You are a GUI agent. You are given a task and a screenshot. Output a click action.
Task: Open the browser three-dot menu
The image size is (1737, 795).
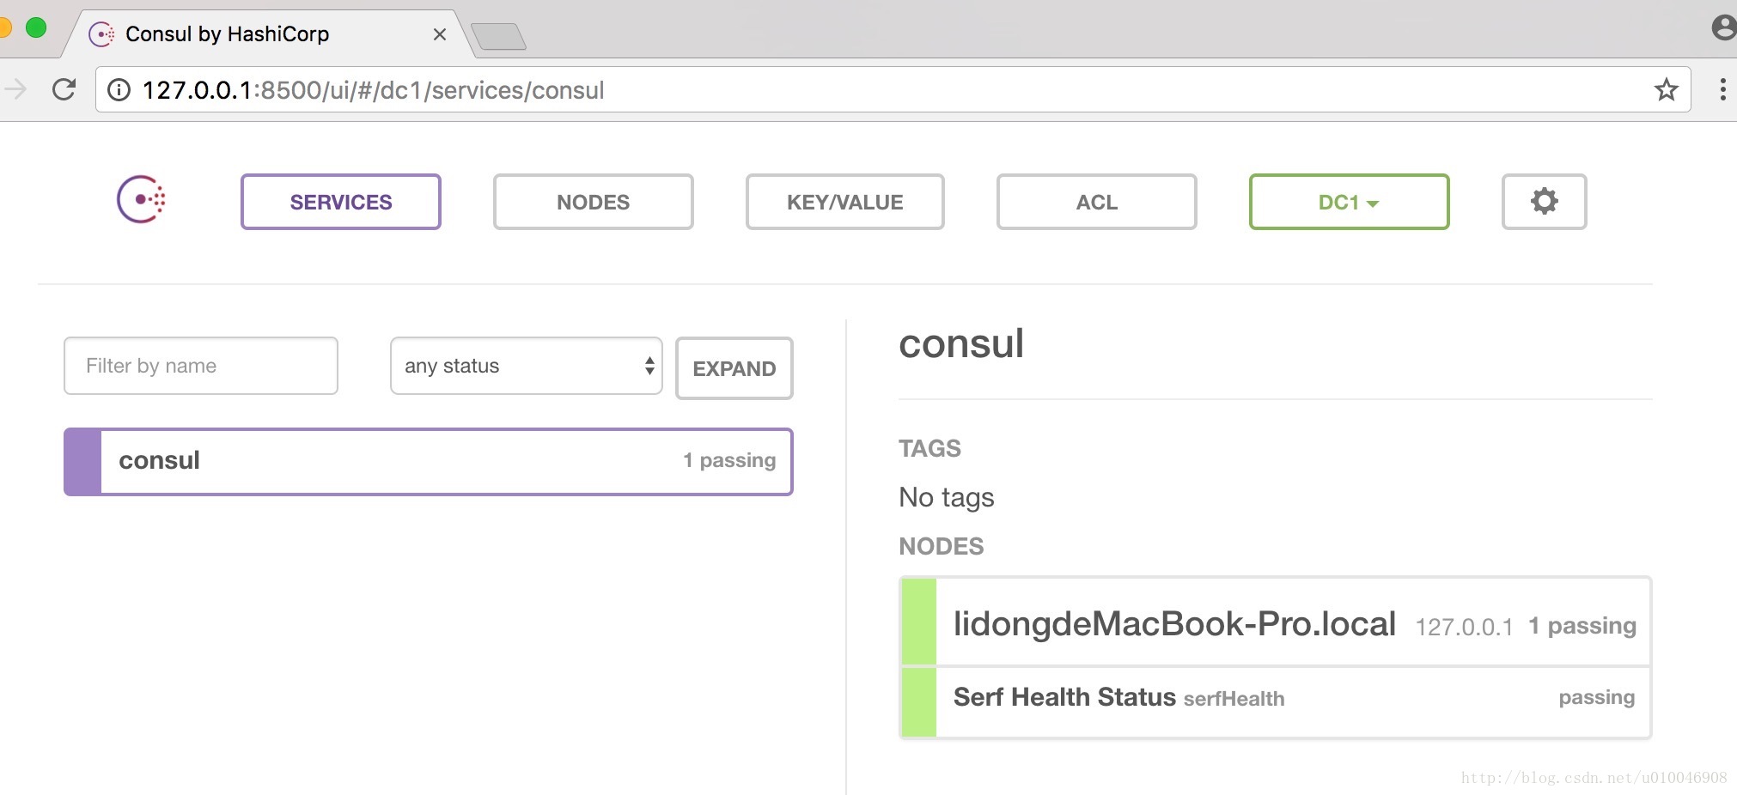[1722, 89]
